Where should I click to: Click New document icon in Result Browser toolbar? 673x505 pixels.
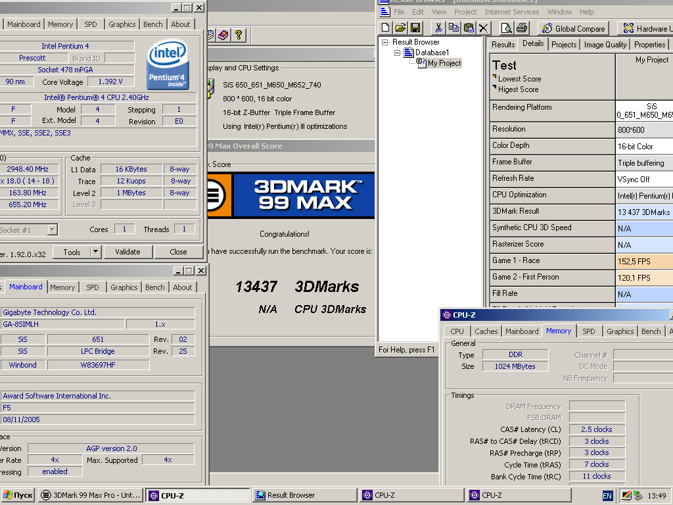385,28
